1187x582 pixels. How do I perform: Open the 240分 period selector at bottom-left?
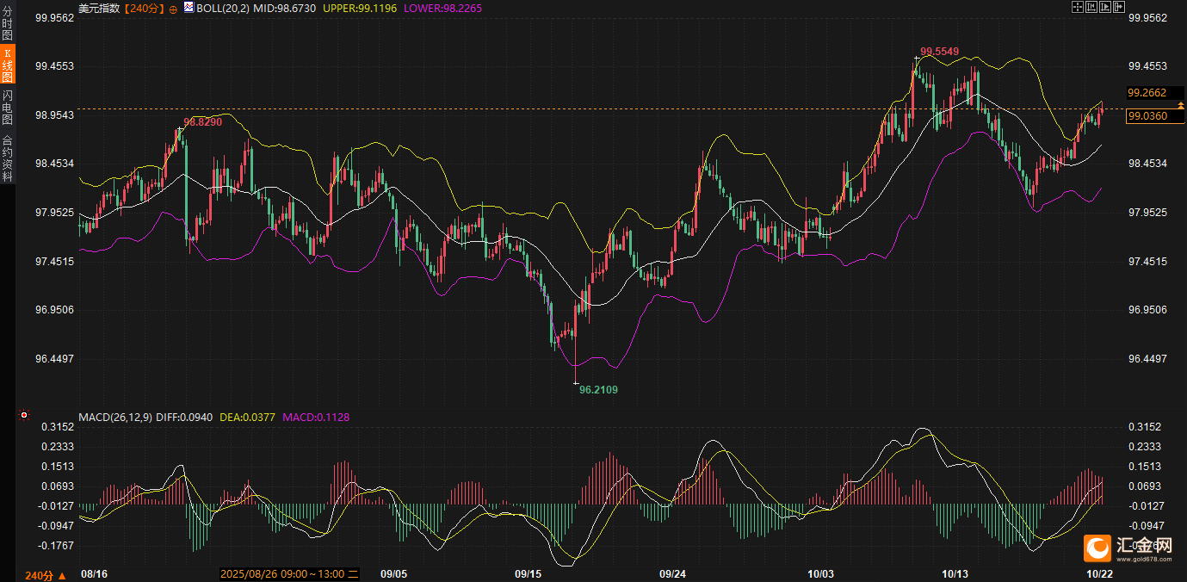45,574
